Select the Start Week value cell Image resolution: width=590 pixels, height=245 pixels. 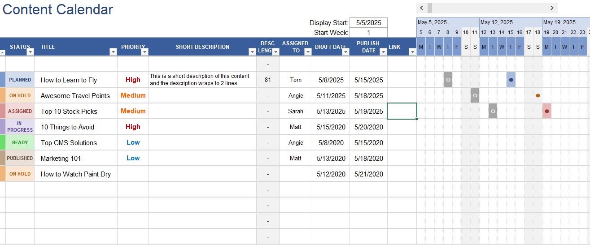point(368,33)
